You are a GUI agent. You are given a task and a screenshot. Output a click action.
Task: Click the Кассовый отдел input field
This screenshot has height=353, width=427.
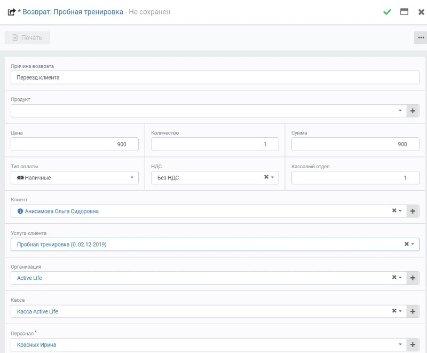(x=355, y=178)
